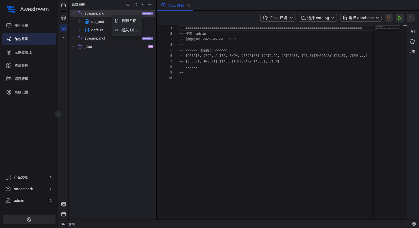Open 系统设置 in the sidebar
419x228 pixels.
tap(21, 92)
